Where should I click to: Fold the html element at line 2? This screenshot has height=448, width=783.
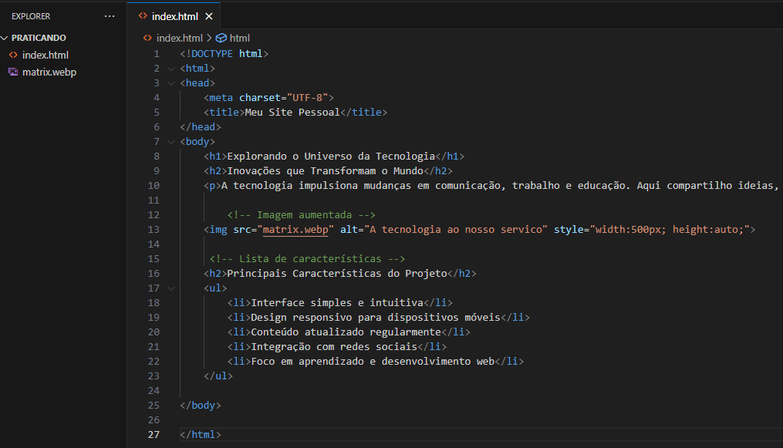(x=171, y=69)
